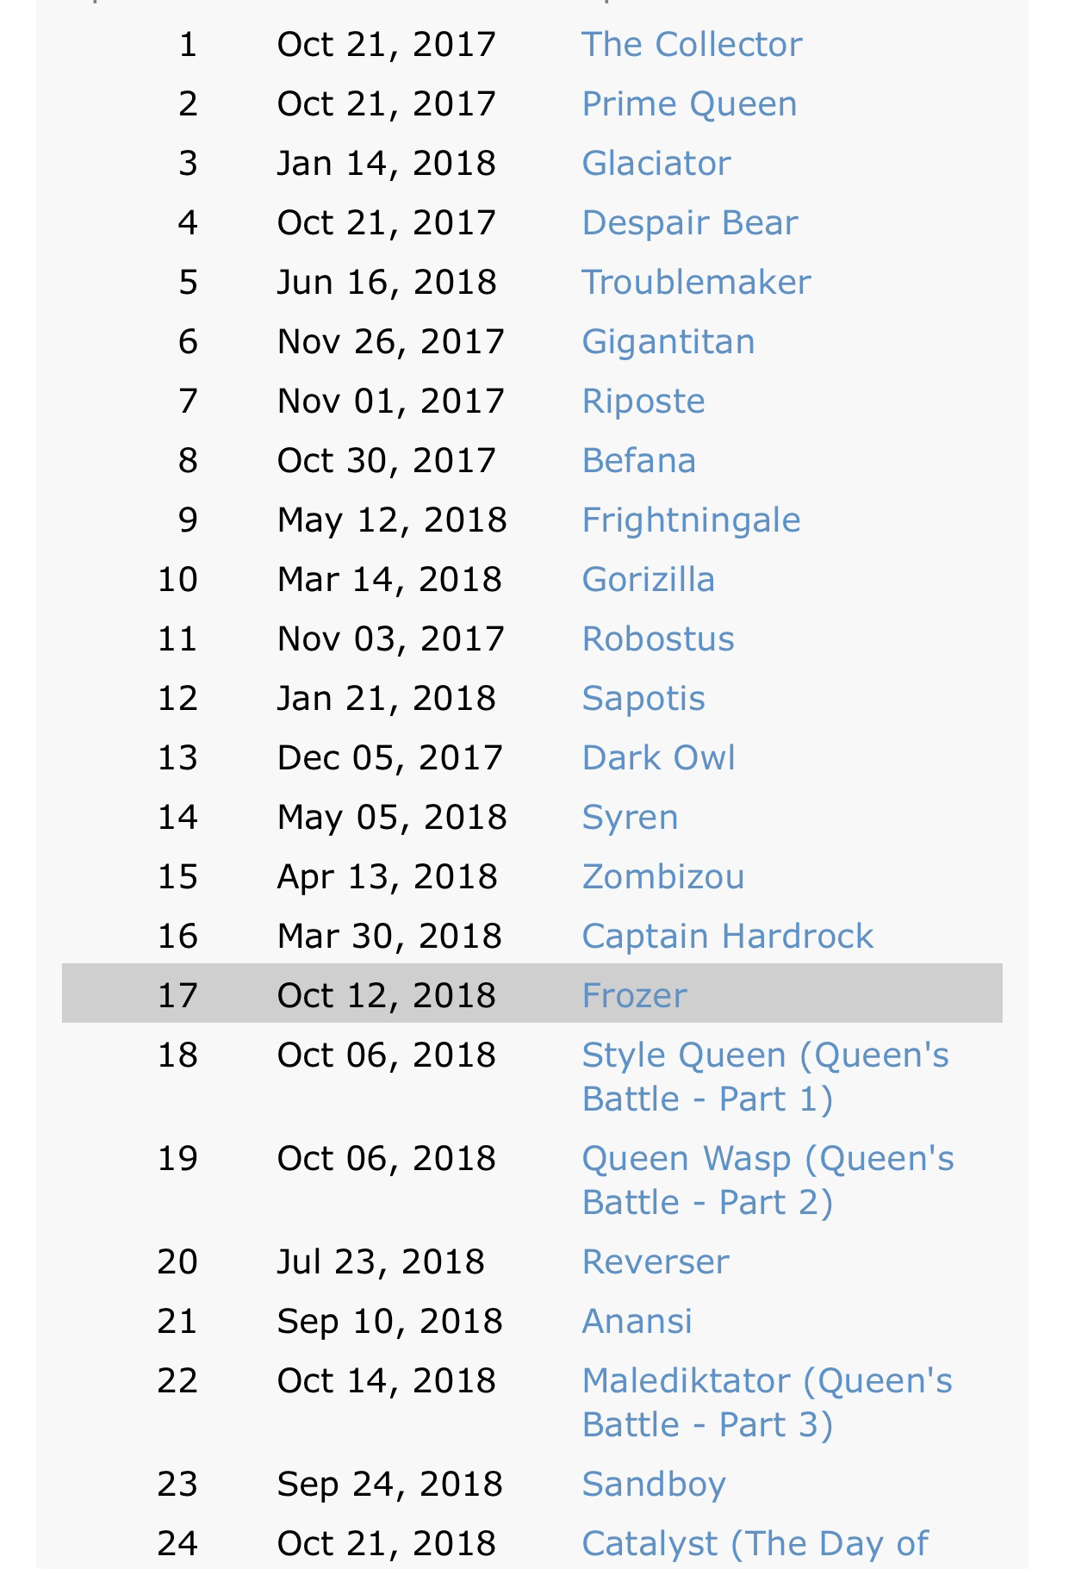
Task: Open the Frightningale episode link
Action: tap(691, 520)
